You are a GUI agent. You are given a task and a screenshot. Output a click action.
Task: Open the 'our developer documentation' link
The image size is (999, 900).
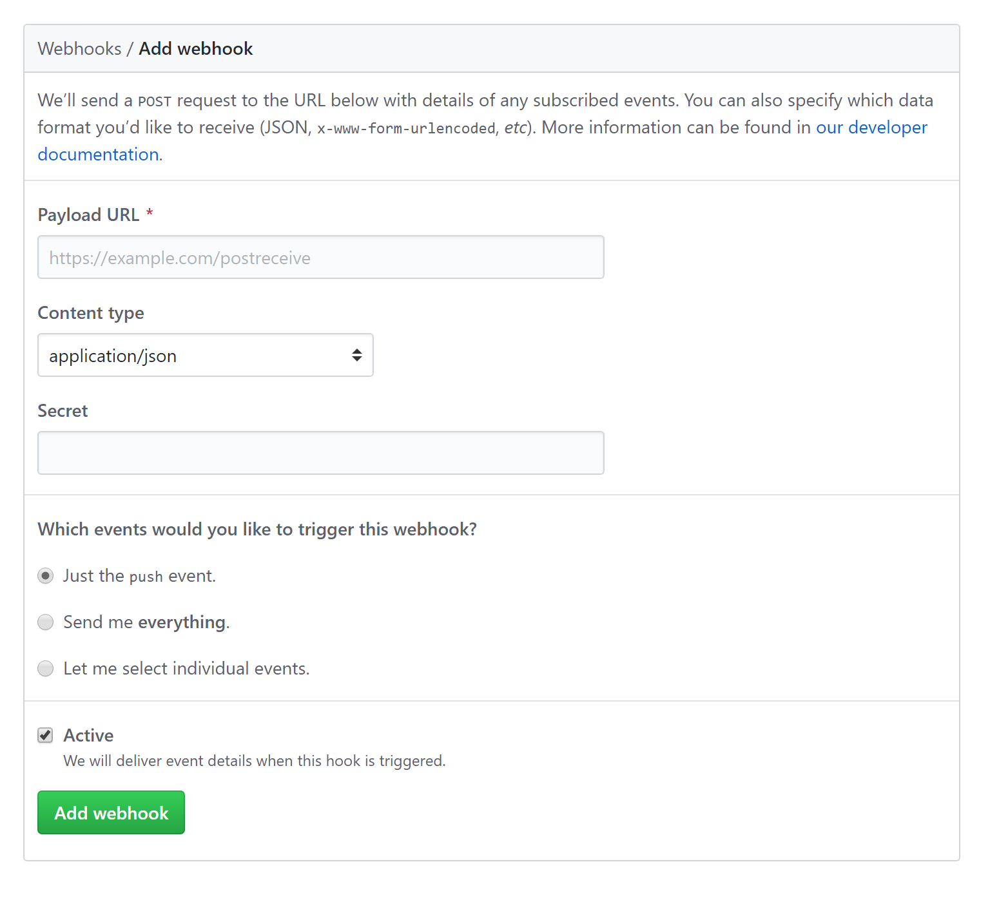click(871, 128)
